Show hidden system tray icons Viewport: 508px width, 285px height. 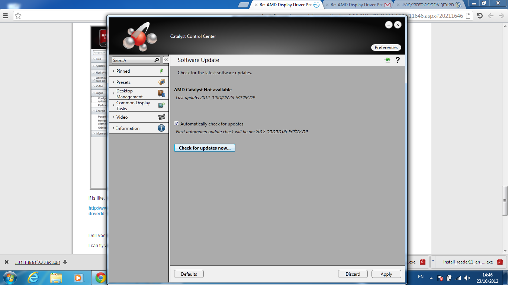[x=431, y=278]
